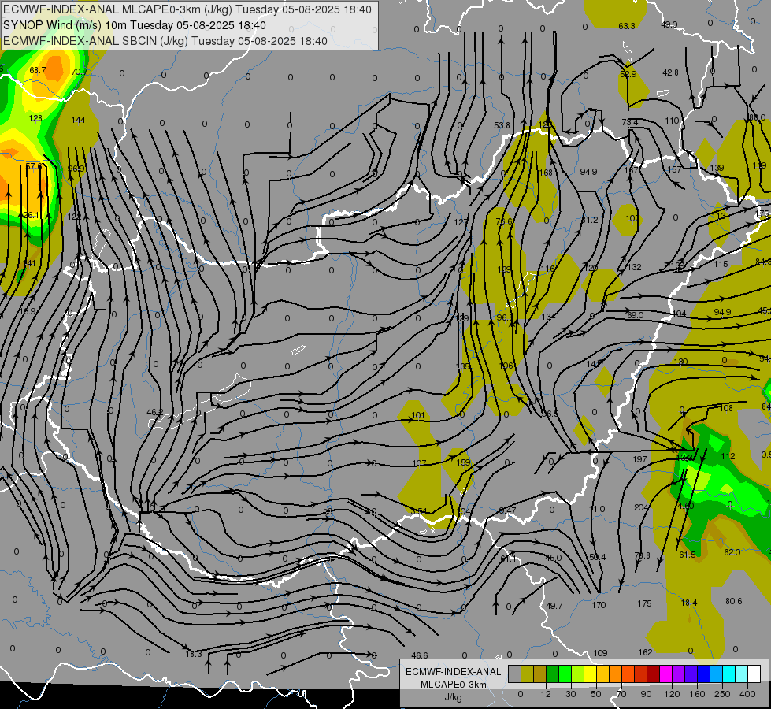This screenshot has width=771, height=709.
Task: Click the map value 168
Action: click(545, 173)
